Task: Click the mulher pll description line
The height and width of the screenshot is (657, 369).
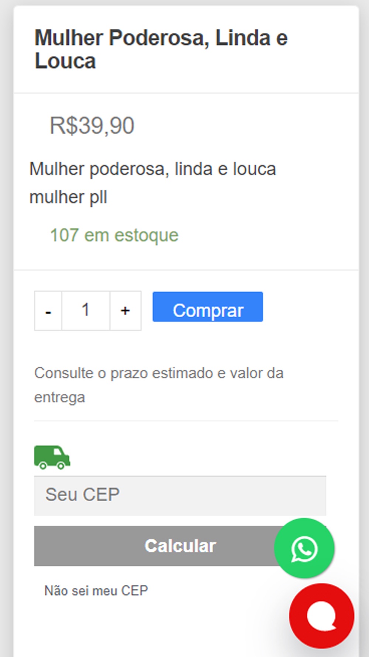Action: pos(68,197)
